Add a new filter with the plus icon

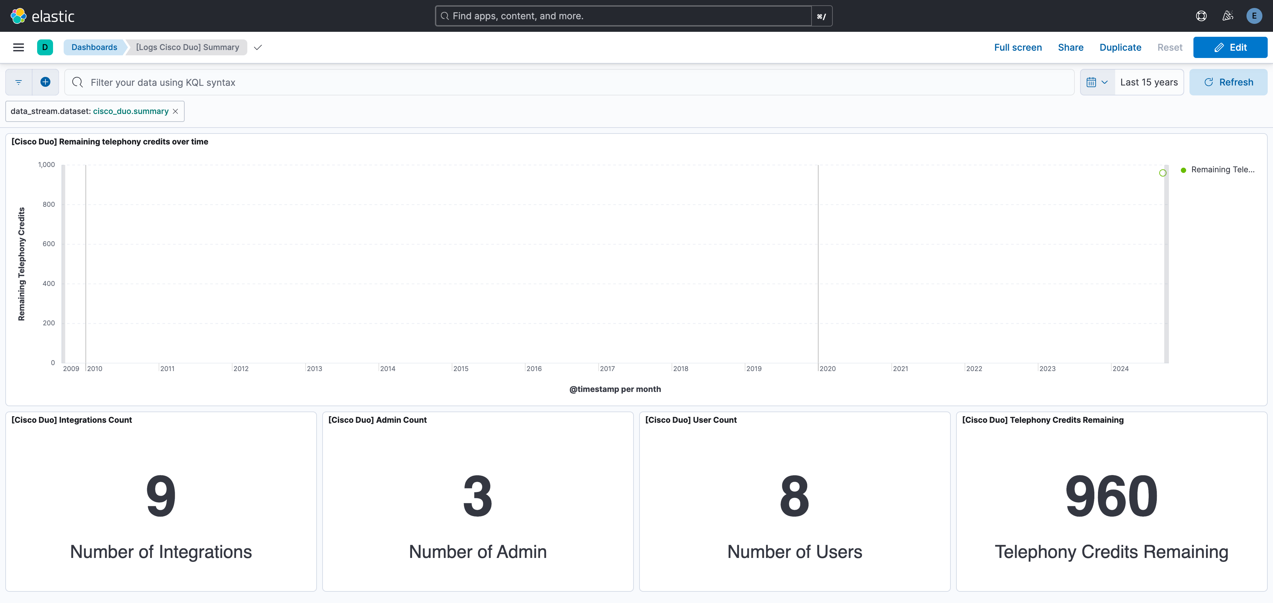tap(45, 82)
